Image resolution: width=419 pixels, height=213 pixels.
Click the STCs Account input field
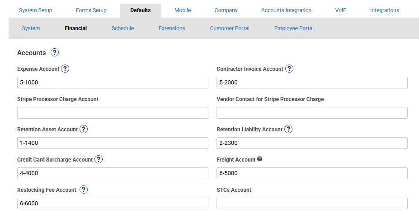312,204
